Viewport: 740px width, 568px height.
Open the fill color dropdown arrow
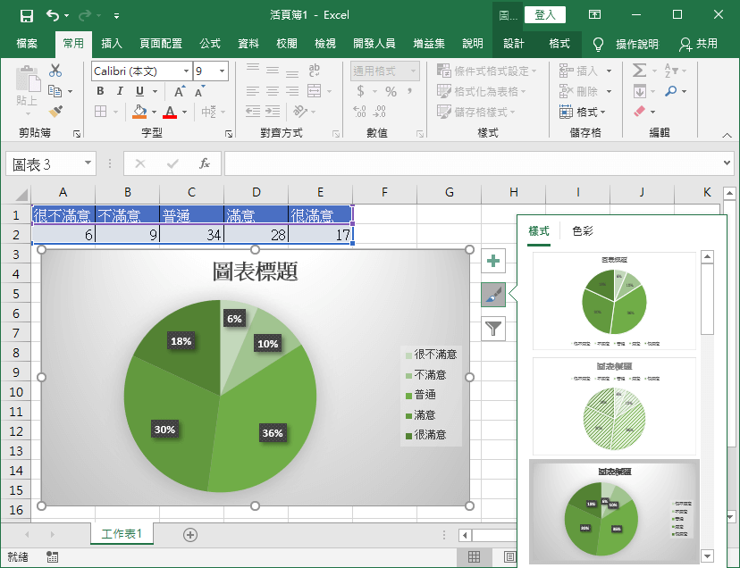pyautogui.click(x=155, y=113)
